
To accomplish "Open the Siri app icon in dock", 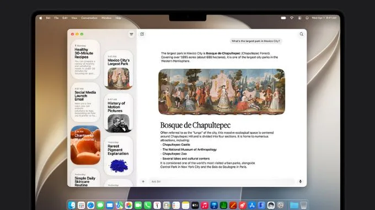I will (x=271, y=205).
